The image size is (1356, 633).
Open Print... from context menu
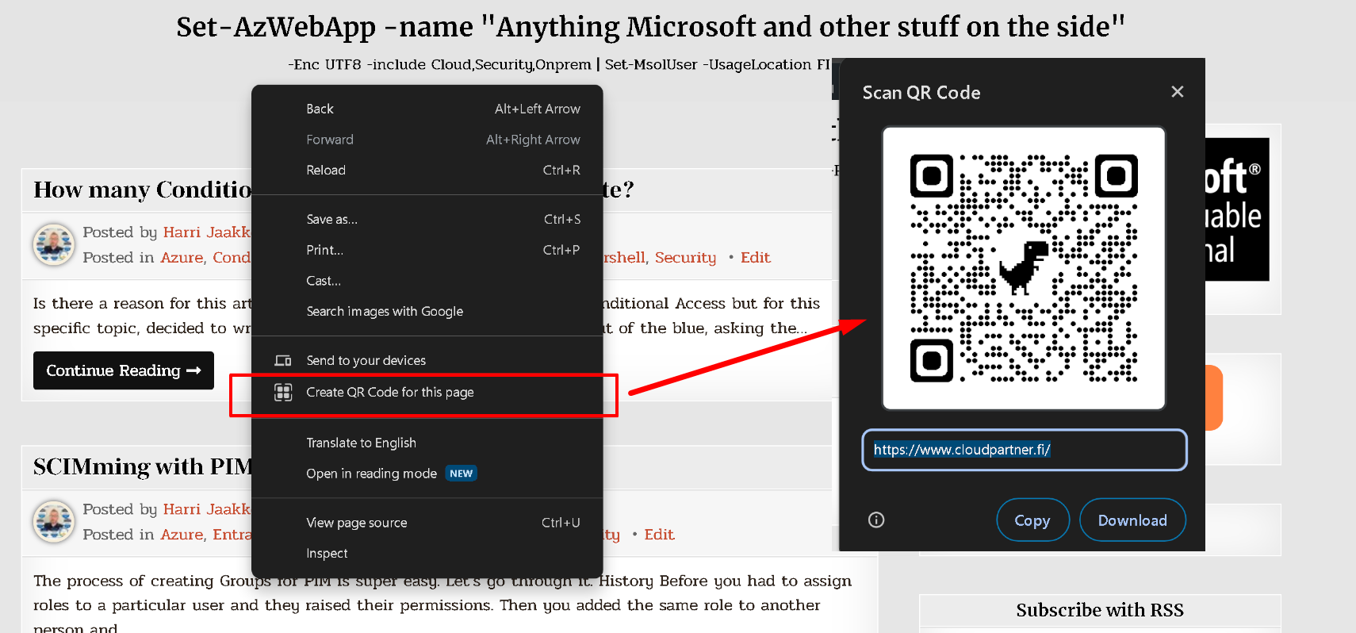tap(324, 250)
